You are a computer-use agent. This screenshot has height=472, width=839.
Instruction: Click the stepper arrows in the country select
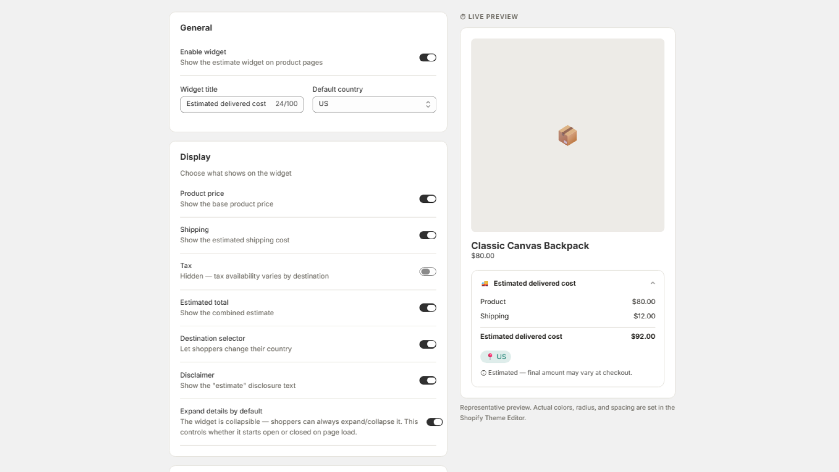(x=428, y=104)
